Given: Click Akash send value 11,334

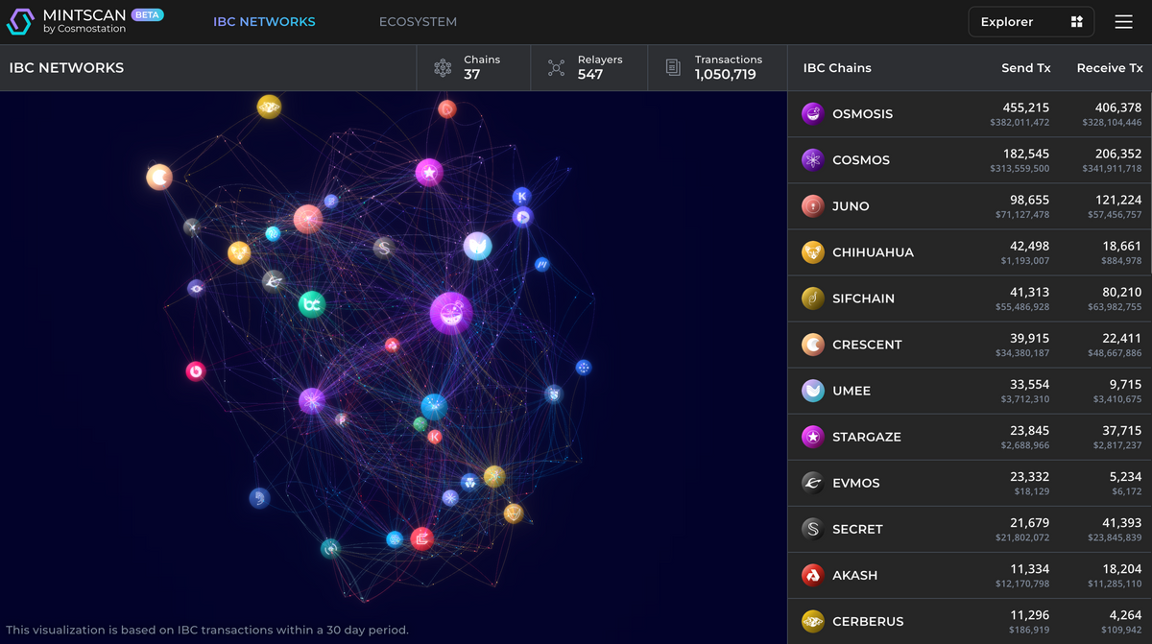Looking at the screenshot, I should pyautogui.click(x=1030, y=568).
